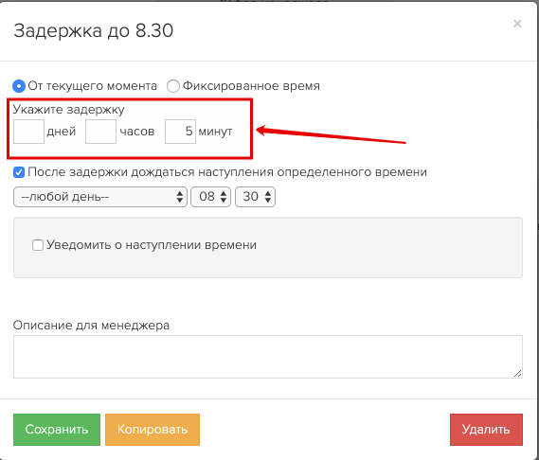
Task: Open the '--любой день--' day dropdown
Action: coord(100,197)
